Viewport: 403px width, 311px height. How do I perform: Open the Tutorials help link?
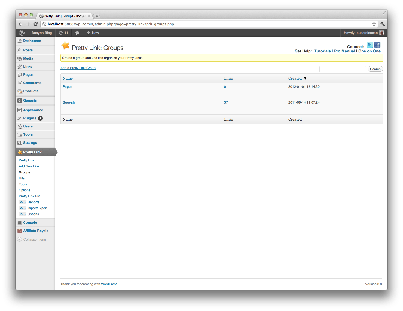click(322, 51)
